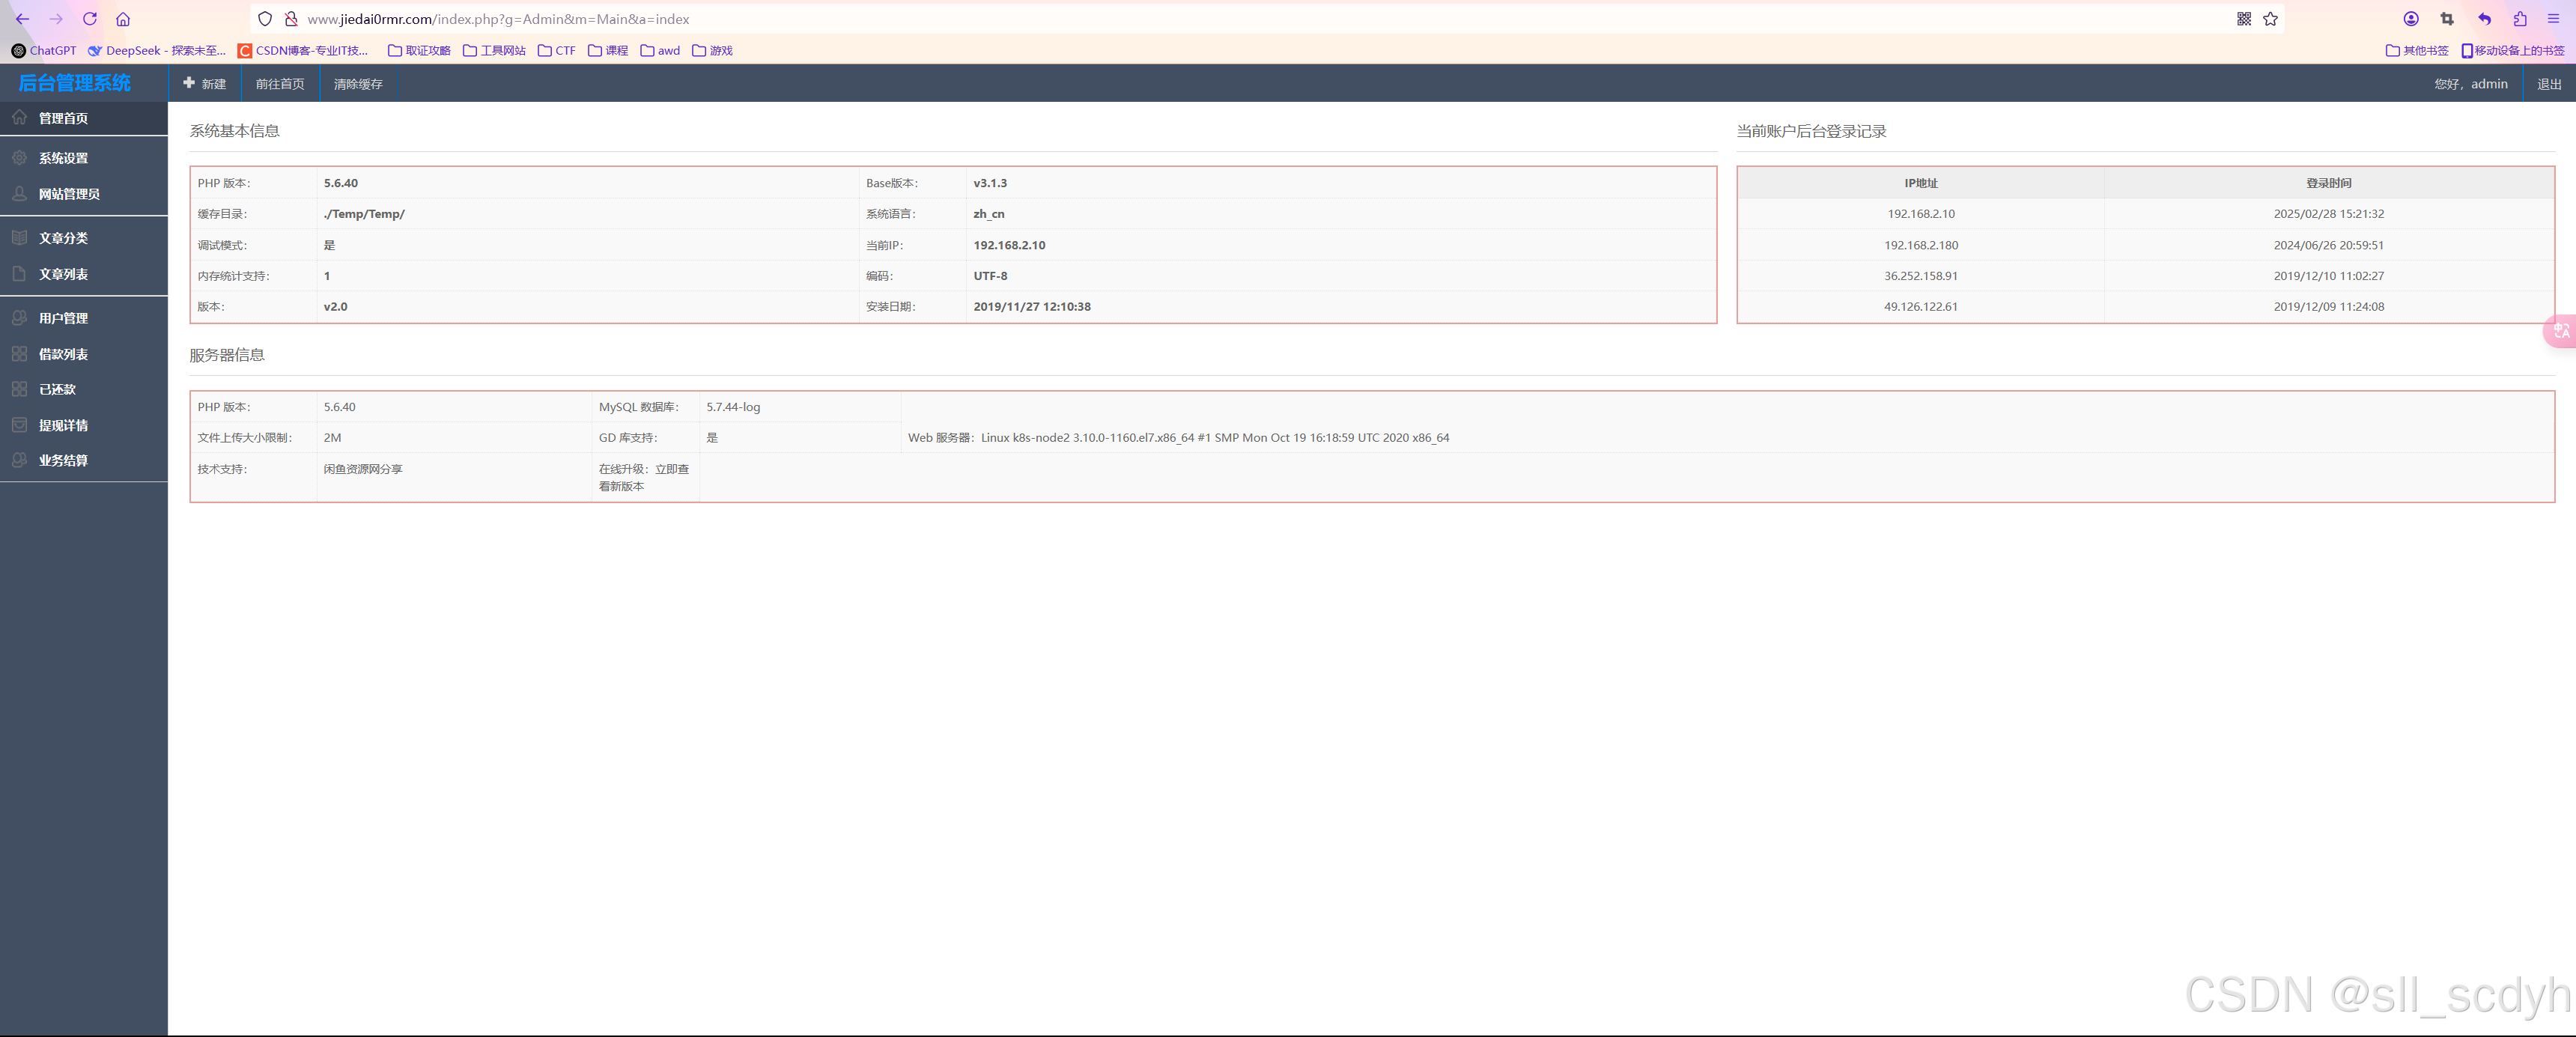
Task: Expand the 取证攻略 bookmark folder
Action: click(419, 50)
